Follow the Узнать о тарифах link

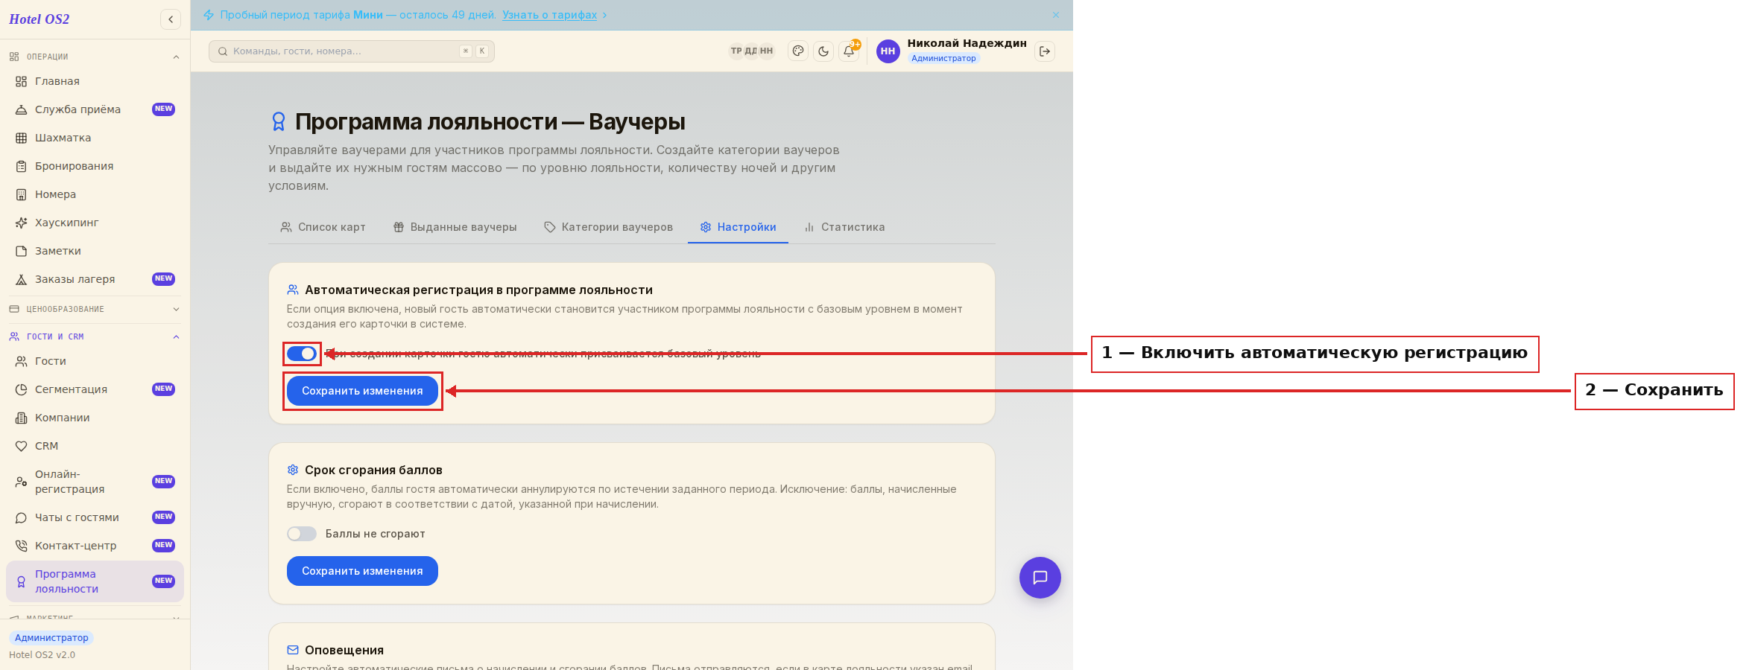click(x=549, y=15)
